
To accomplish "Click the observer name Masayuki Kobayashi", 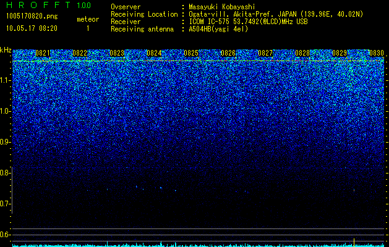I will click(x=222, y=7).
